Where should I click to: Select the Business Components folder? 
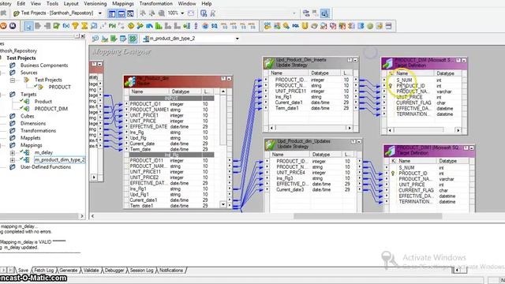coord(44,65)
